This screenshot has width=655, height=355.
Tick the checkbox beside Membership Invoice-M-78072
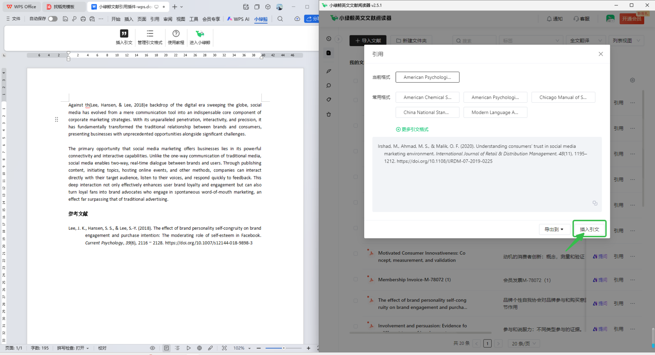pos(355,280)
